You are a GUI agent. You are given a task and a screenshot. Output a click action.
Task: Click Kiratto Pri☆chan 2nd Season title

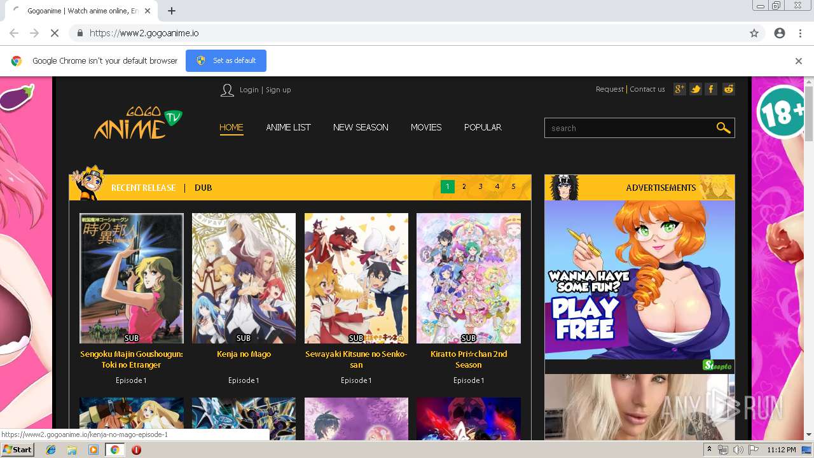pos(469,359)
